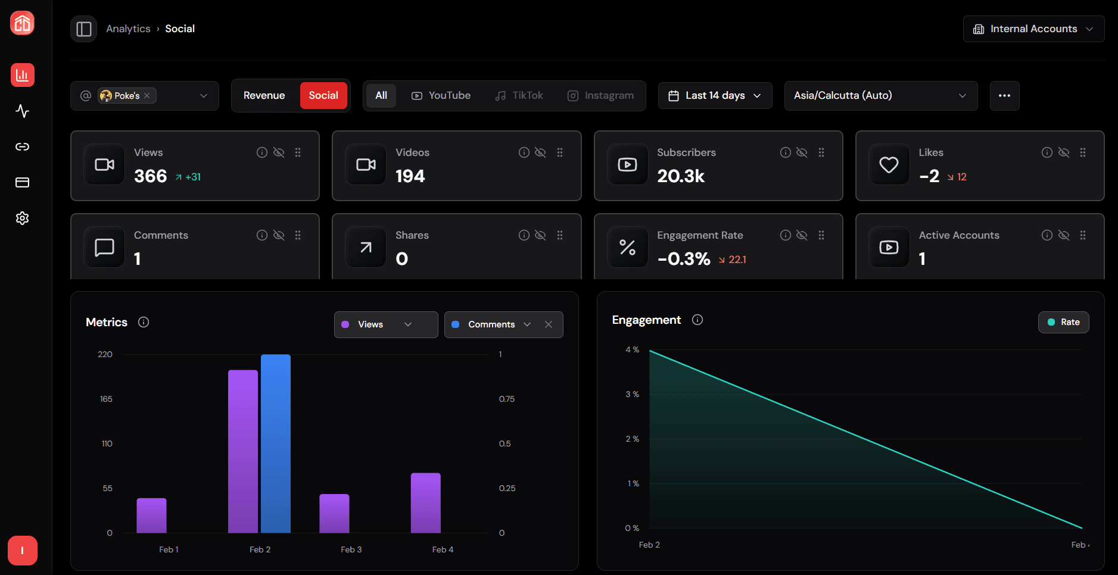Hide the Shares card
Image resolution: width=1118 pixels, height=575 pixels.
pyautogui.click(x=540, y=235)
